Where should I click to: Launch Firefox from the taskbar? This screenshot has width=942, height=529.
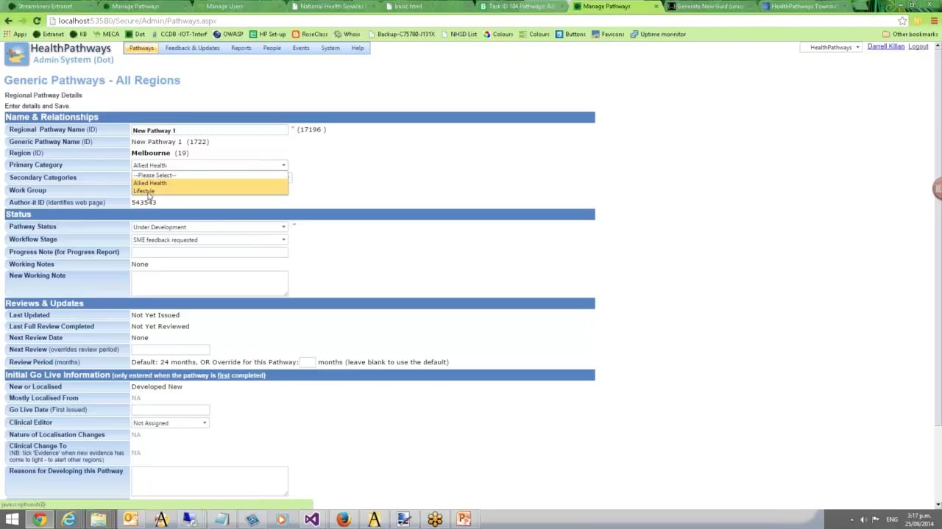coord(343,520)
